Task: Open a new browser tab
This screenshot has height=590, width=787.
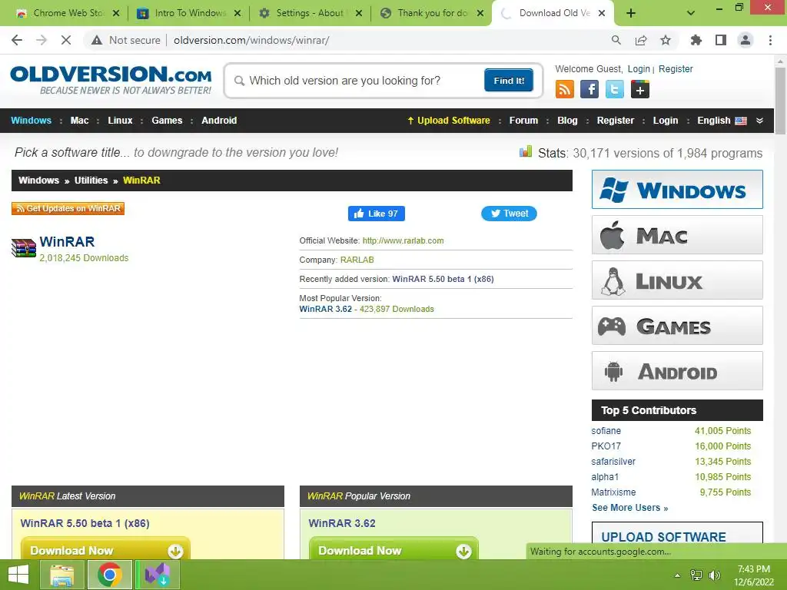Action: [631, 13]
